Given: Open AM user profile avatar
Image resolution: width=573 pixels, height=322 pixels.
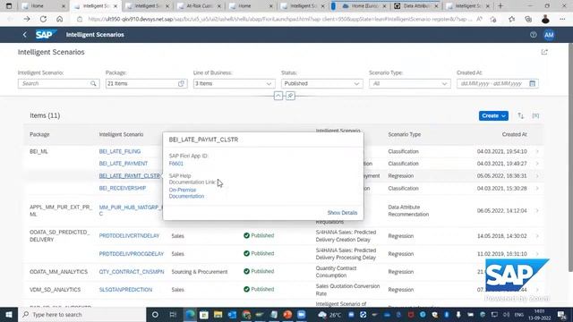Looking at the screenshot, I should 549,35.
